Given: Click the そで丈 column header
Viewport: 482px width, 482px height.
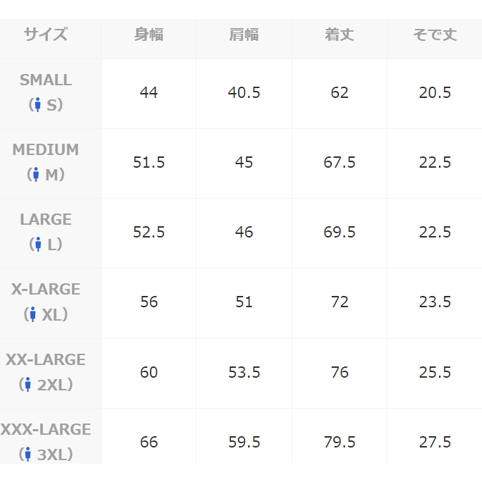Looking at the screenshot, I should click(x=435, y=35).
